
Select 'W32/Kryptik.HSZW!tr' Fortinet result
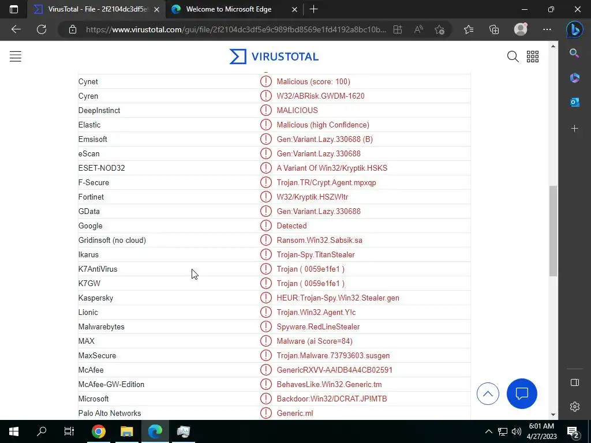click(312, 197)
